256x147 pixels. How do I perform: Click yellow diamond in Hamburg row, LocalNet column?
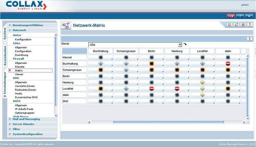point(203,82)
